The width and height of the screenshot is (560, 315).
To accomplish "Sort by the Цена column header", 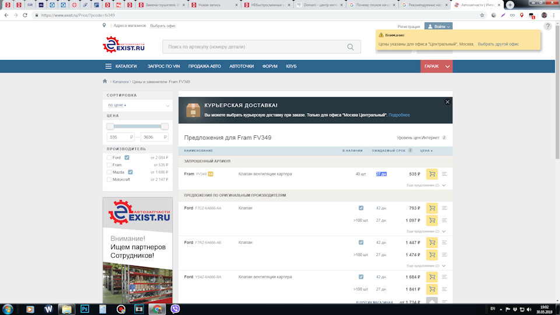I will 426,150.
